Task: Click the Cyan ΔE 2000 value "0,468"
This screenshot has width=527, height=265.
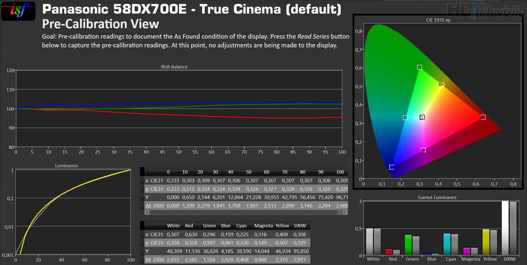Action: (243, 259)
